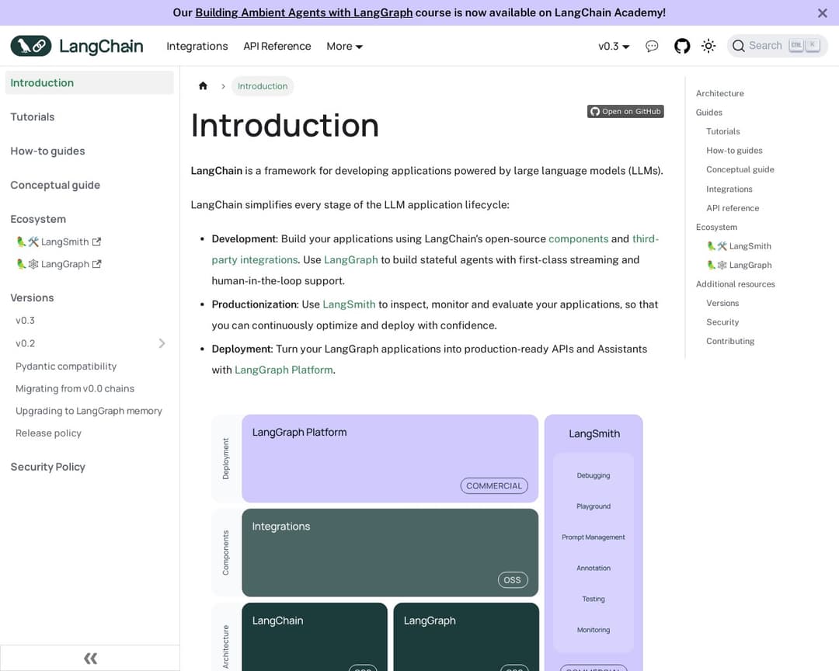Jump to API reference in table of contents
This screenshot has width=839, height=671.
tap(733, 208)
